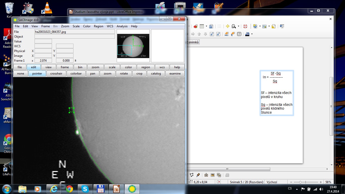Image resolution: width=345 pixels, height=194 pixels.
Task: Click 'Snímek 5 / 20 (Rozvržení)' status text
Action: 247,182
